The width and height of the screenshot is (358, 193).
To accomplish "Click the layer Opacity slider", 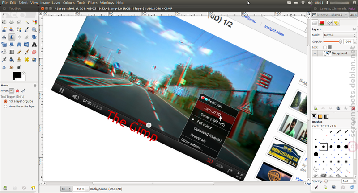I will click(332, 41).
